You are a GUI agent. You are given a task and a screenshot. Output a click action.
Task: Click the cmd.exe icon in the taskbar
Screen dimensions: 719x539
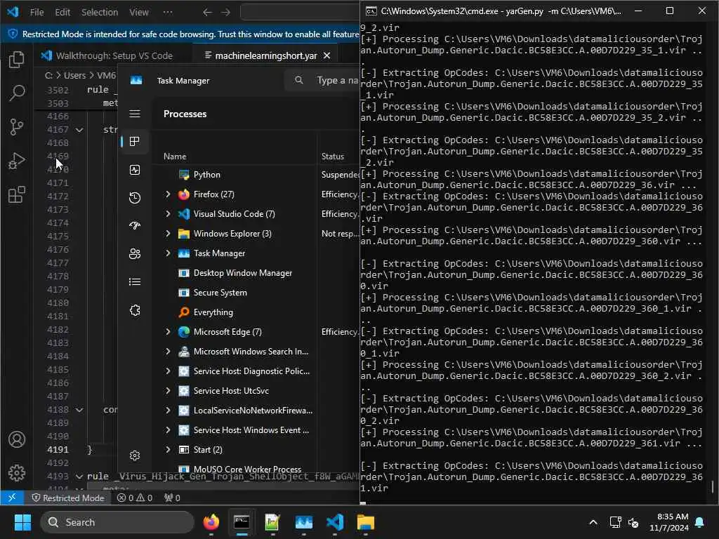(x=242, y=522)
